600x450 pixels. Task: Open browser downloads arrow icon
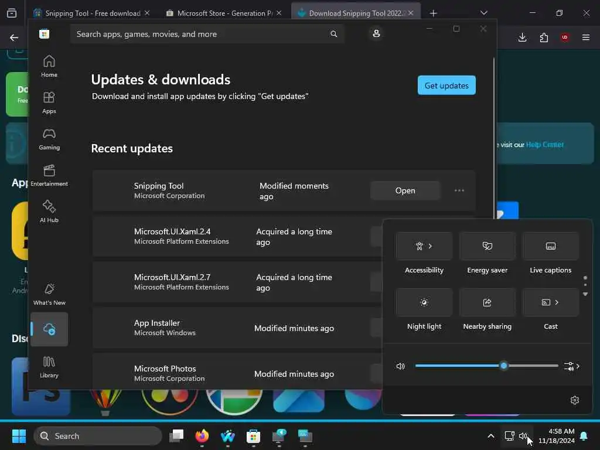[x=522, y=37]
